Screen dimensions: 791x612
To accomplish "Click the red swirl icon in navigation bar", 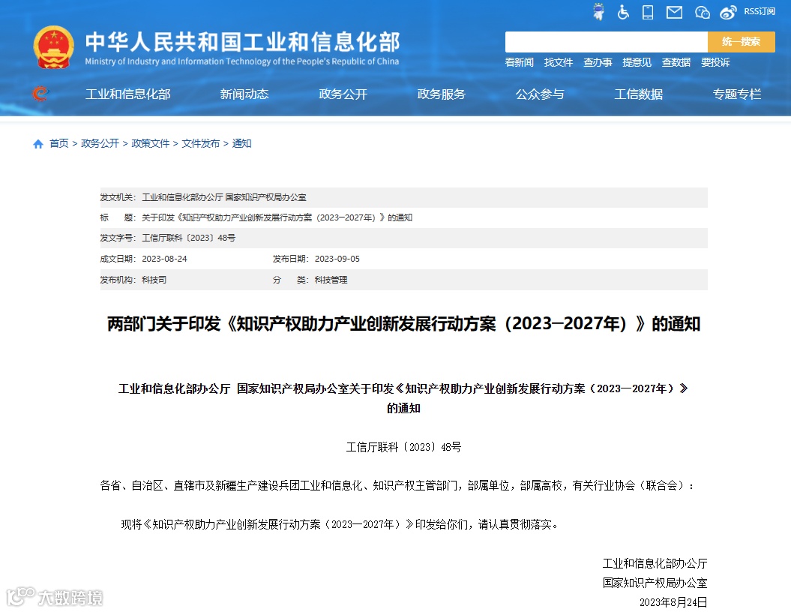I will 40,94.
